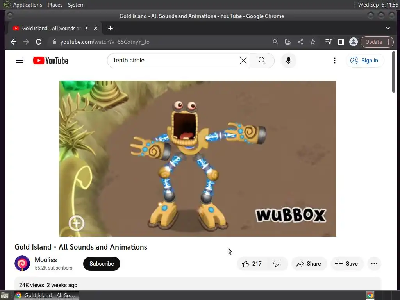Share this page from the address bar
Screen dimensions: 400x300
(300, 42)
